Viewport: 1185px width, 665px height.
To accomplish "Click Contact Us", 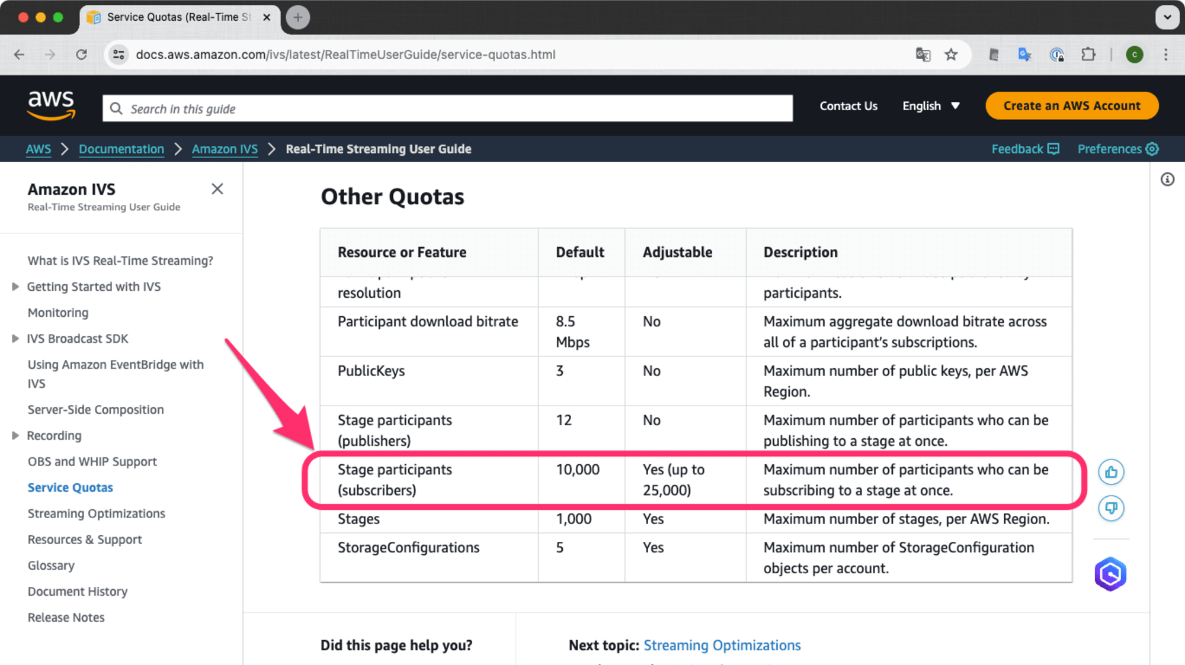I will pos(848,106).
